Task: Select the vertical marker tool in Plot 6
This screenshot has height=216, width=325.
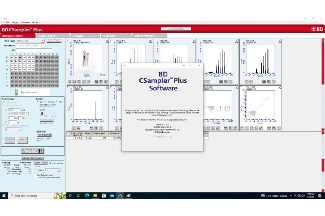Action: click(x=74, y=128)
